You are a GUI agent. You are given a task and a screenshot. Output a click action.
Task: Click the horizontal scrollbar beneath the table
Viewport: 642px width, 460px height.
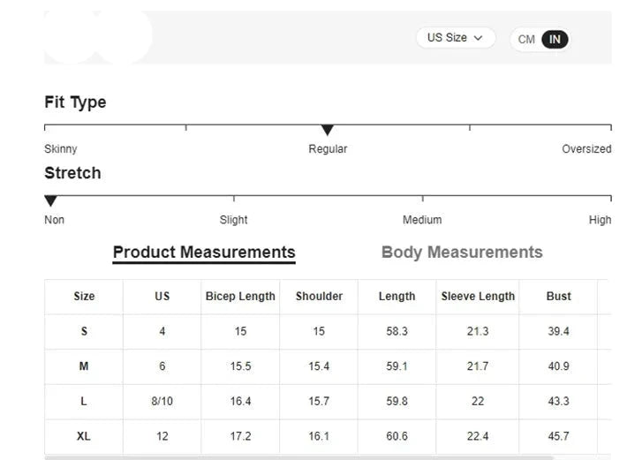[x=300, y=457]
